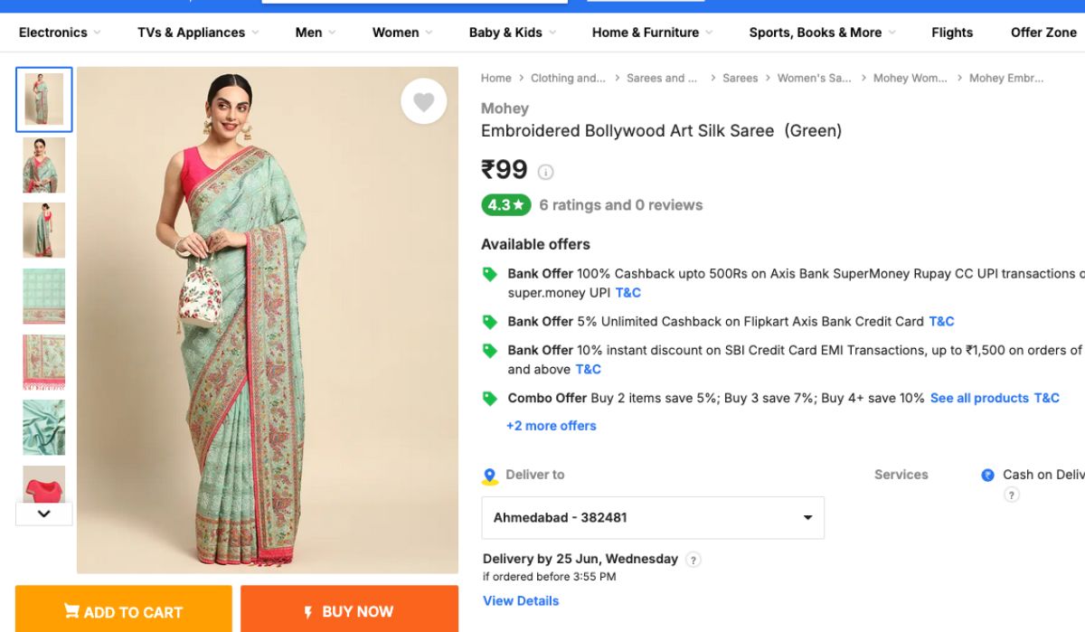Click the large main saree product image
This screenshot has height=632, width=1085.
coord(268,320)
